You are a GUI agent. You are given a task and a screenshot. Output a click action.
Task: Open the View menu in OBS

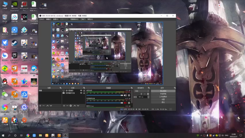click(56, 19)
